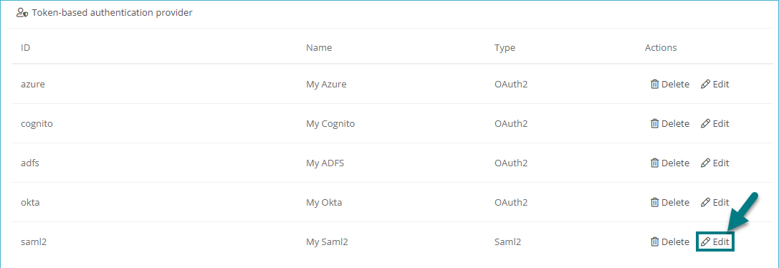Click the okta row trash icon

click(655, 202)
